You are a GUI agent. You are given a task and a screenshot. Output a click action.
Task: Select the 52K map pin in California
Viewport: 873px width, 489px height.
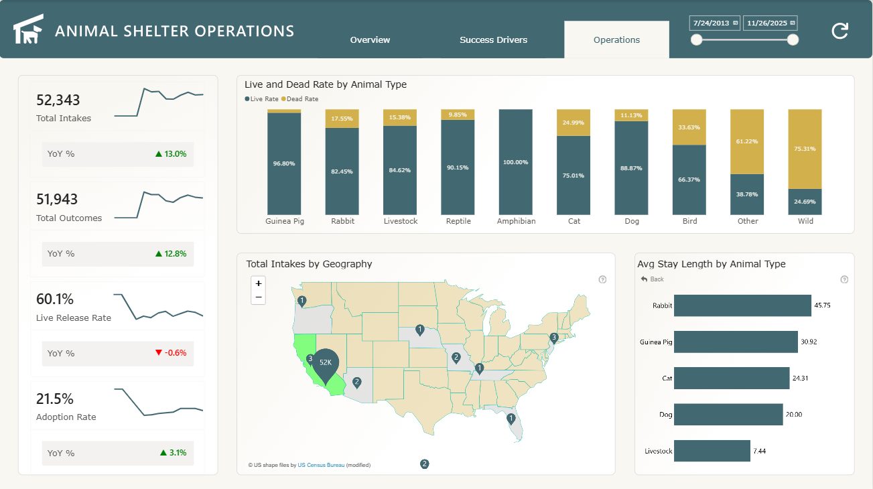pyautogui.click(x=326, y=364)
